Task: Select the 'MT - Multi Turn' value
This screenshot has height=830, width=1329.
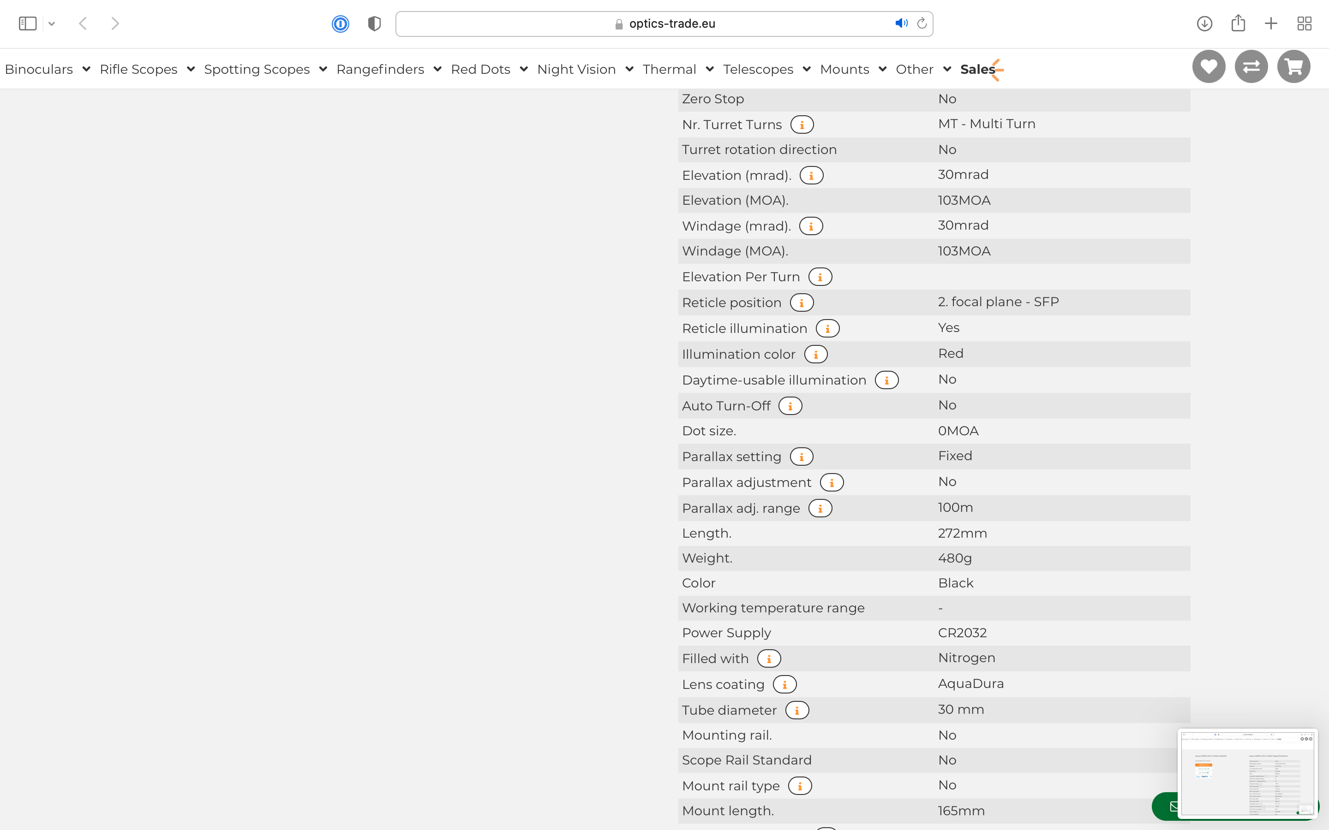Action: (986, 124)
